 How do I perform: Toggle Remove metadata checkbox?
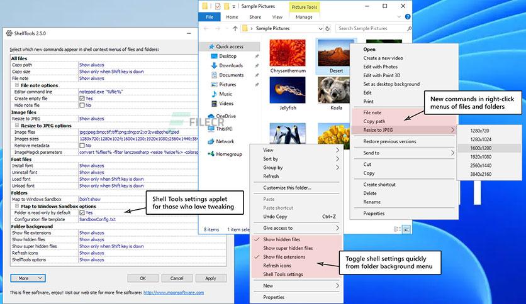click(x=82, y=145)
